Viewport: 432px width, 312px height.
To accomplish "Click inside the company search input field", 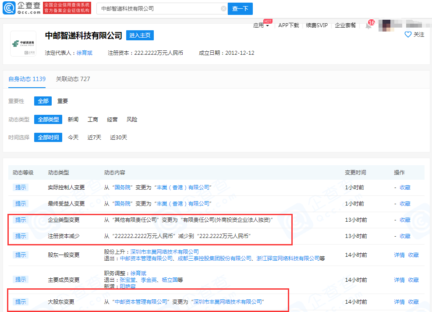I will pyautogui.click(x=158, y=8).
